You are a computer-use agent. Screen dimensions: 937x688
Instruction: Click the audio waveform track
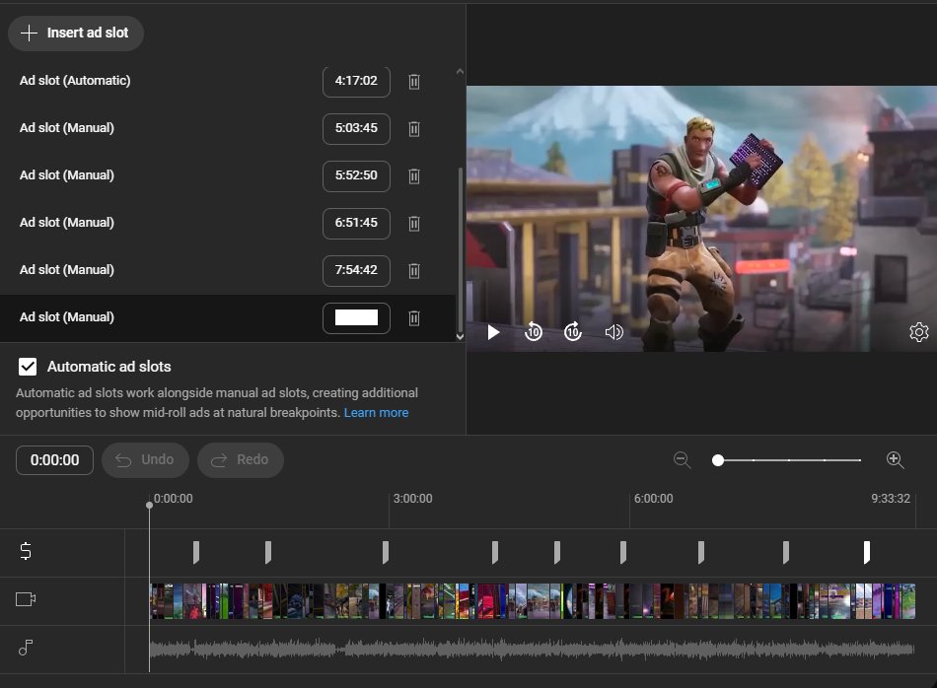532,650
